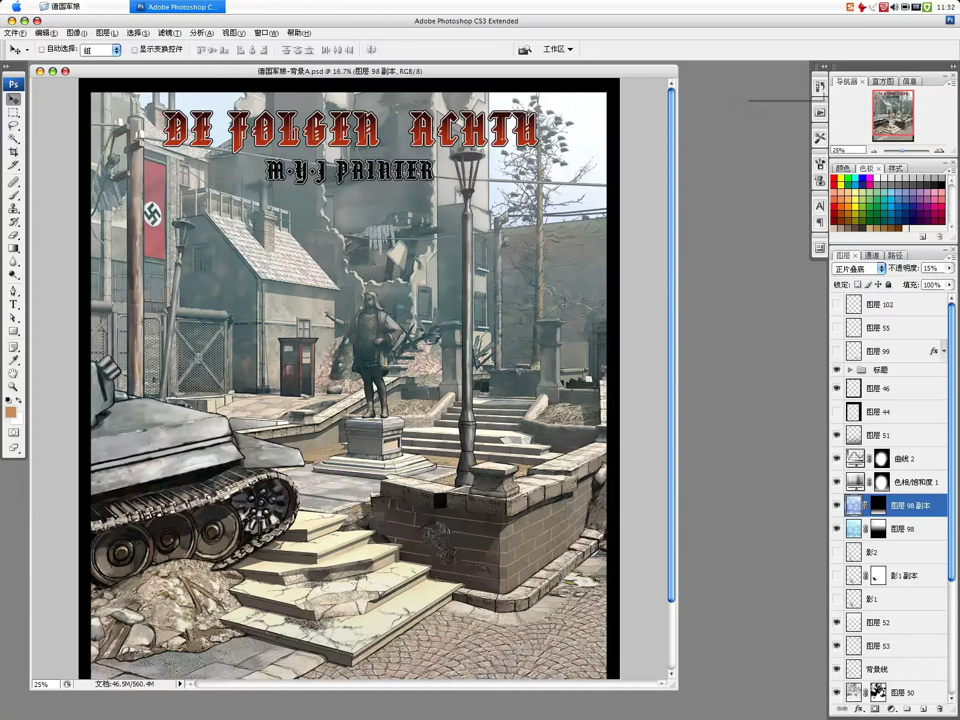Screen dimensions: 960x720
Task: Click the zoom percentage field in the status bar
Action: point(46,684)
